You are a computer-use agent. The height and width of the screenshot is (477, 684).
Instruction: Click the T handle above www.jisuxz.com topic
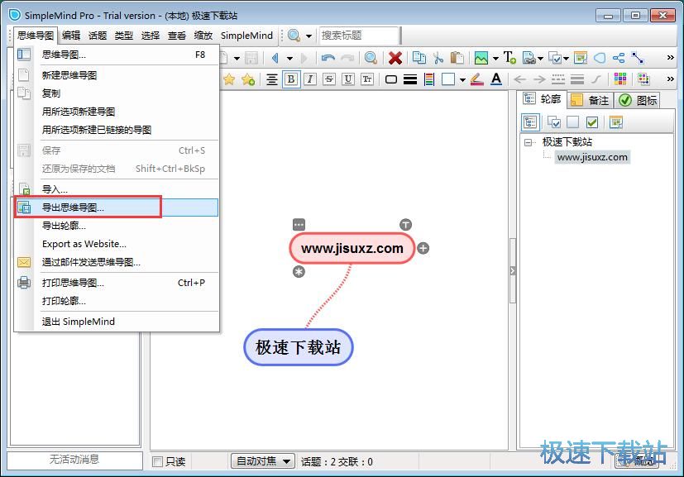pos(406,225)
